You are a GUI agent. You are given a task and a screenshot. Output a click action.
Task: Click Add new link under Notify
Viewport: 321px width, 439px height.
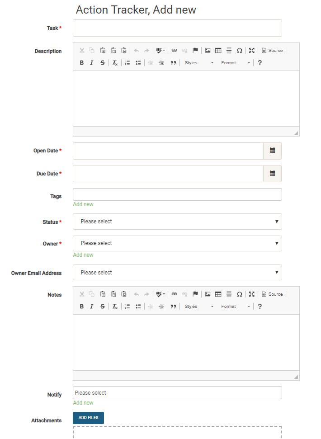point(83,403)
